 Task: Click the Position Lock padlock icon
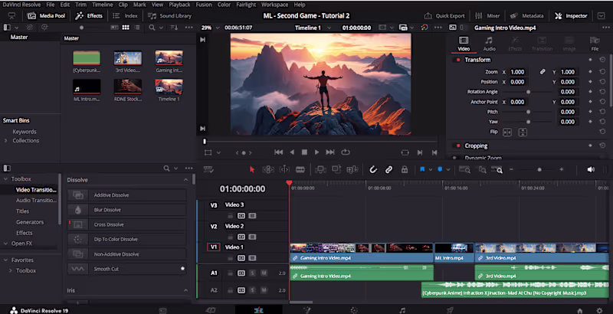click(x=404, y=169)
